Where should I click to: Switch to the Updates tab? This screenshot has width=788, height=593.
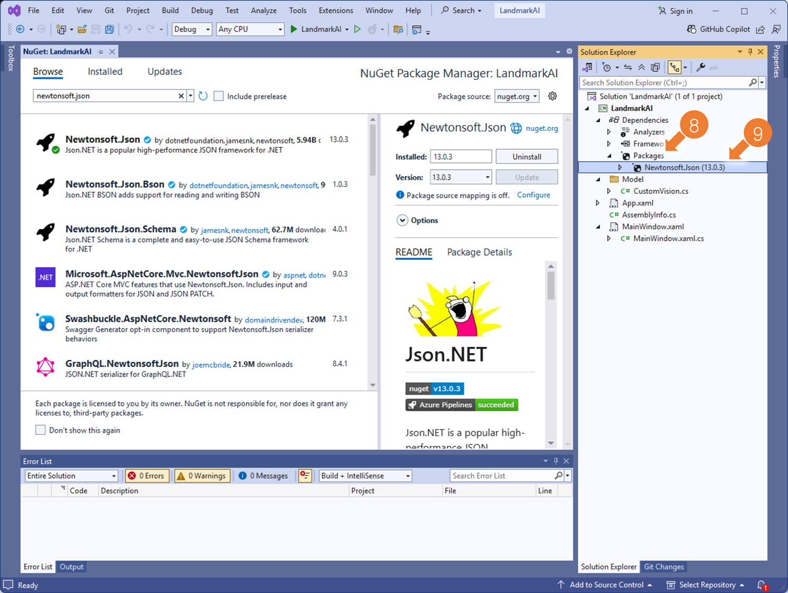click(x=164, y=72)
